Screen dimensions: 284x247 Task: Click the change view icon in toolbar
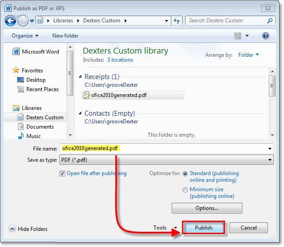(x=238, y=36)
